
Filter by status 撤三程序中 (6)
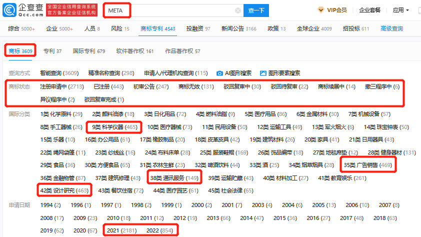coord(382,86)
